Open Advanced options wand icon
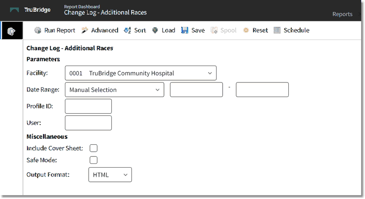The width and height of the screenshot is (365, 199). [x=85, y=31]
